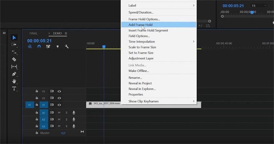Target the A1 track button

click(44, 113)
